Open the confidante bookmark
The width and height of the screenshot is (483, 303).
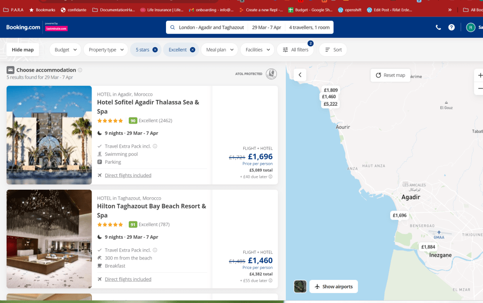point(74,10)
